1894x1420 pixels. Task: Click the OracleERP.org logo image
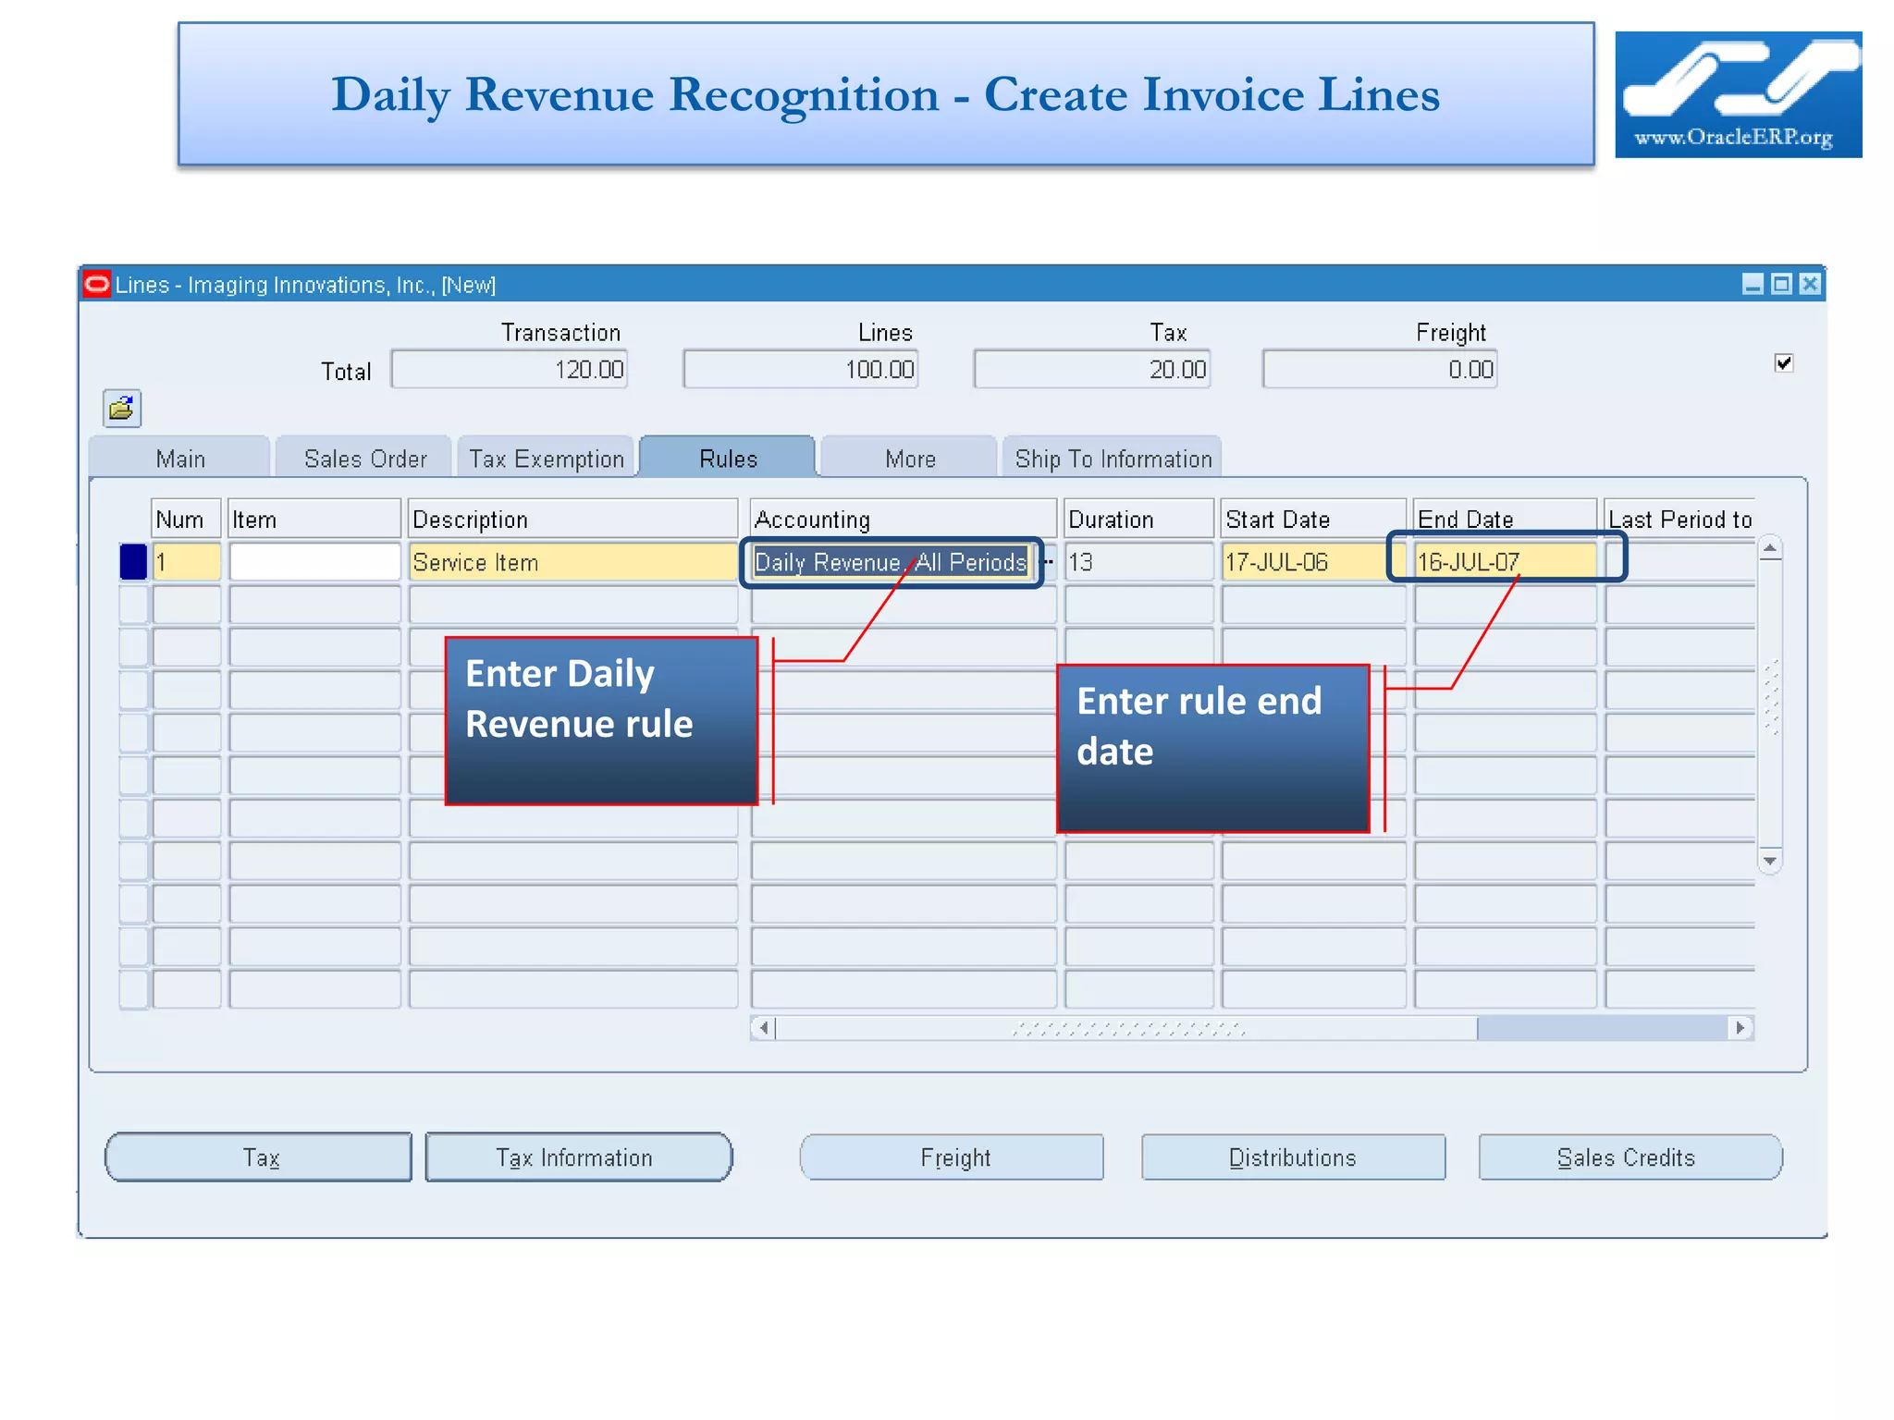tap(1738, 94)
